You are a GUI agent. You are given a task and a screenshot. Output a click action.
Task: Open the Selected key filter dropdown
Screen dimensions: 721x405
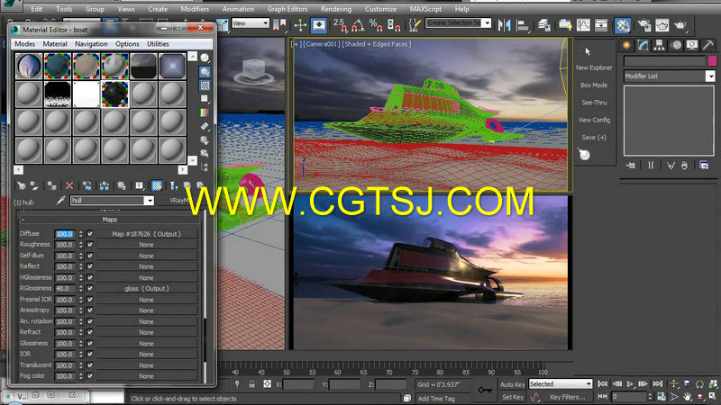[x=560, y=384]
